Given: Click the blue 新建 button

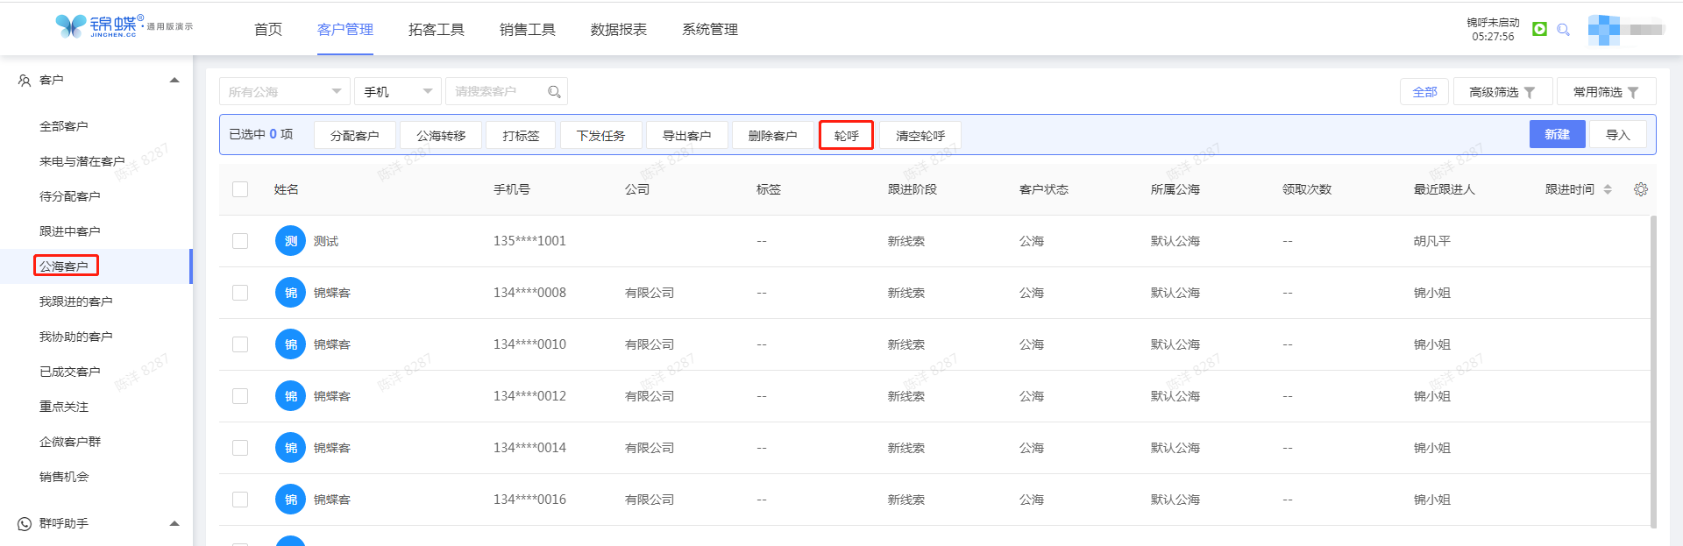Looking at the screenshot, I should pyautogui.click(x=1558, y=134).
